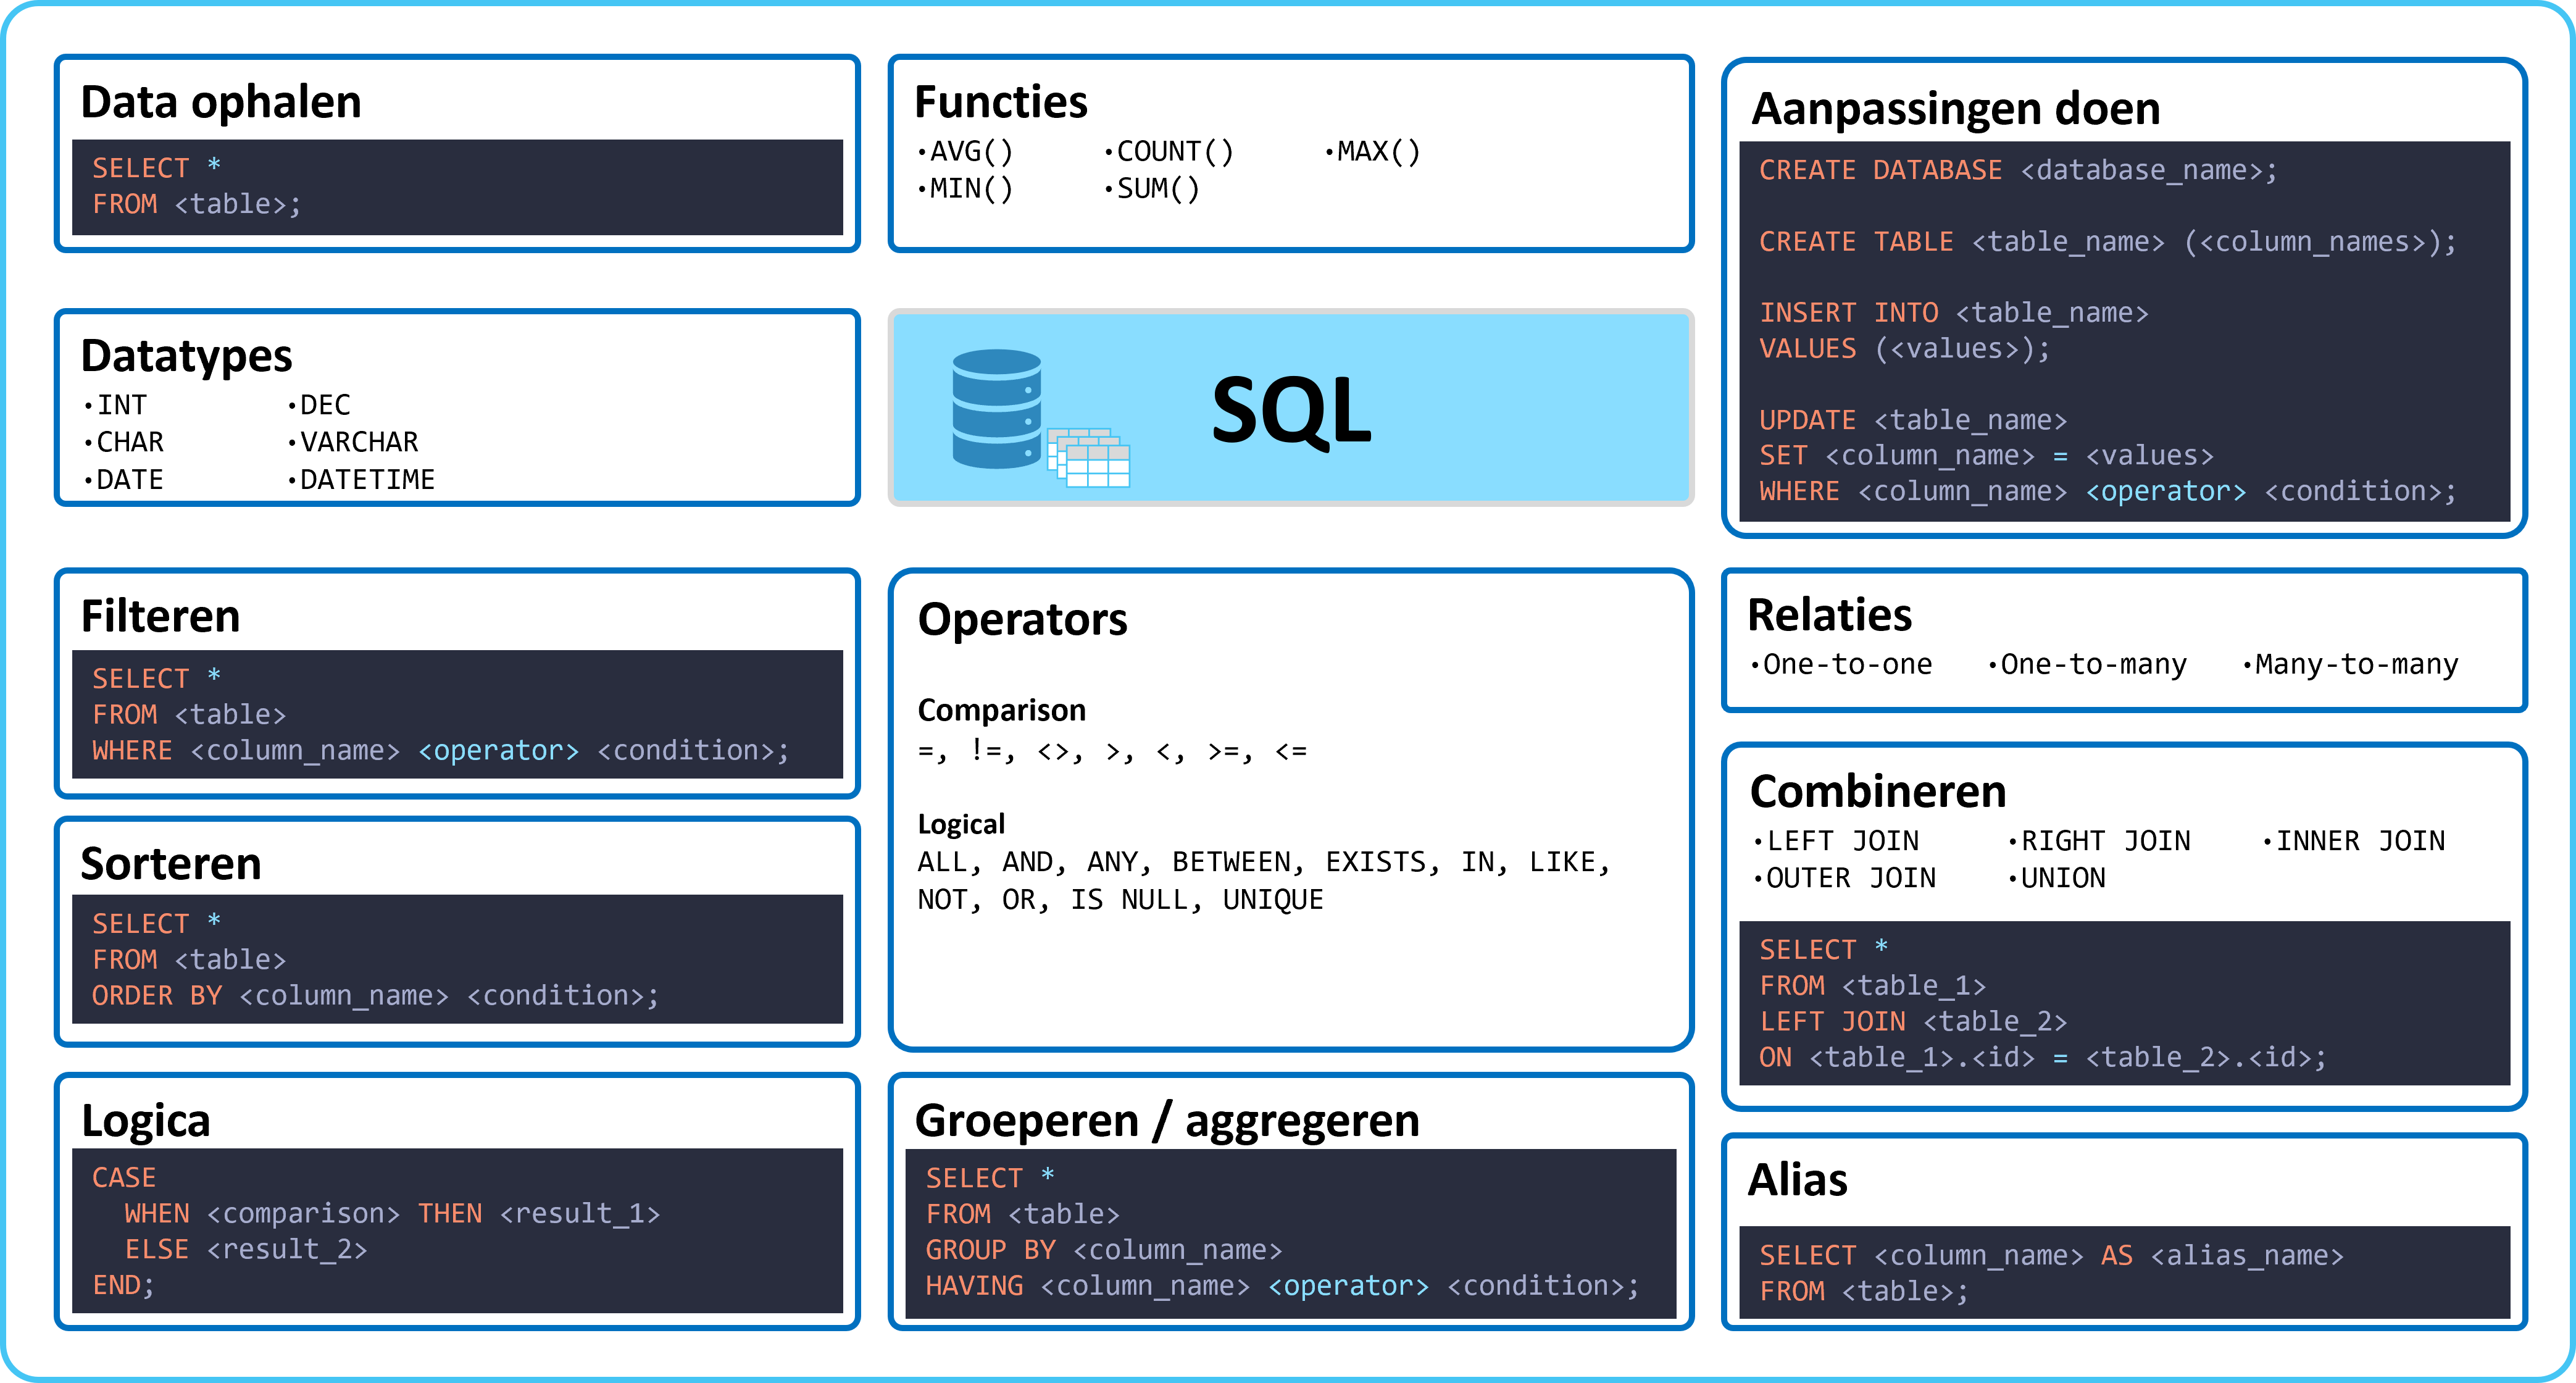Select the CASE keyword in Logica
The width and height of the screenshot is (2576, 1383).
tap(124, 1177)
